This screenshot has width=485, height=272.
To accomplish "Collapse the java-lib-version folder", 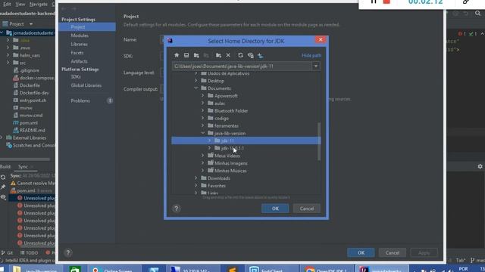I will click(x=202, y=133).
